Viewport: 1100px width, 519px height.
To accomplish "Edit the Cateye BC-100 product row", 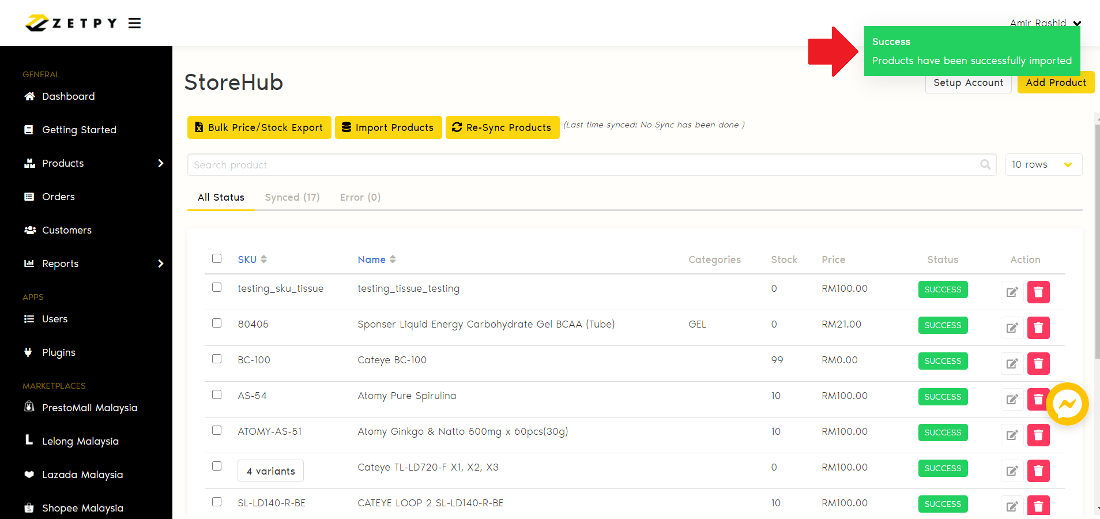I will tap(1012, 363).
